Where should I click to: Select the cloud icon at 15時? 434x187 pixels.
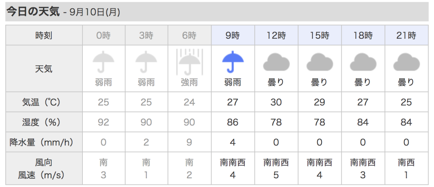[319, 62]
